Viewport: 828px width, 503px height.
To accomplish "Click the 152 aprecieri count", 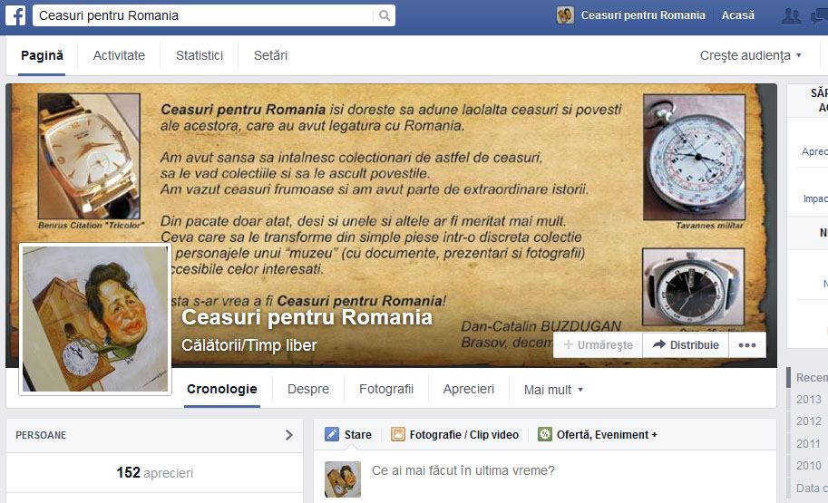I will [155, 472].
